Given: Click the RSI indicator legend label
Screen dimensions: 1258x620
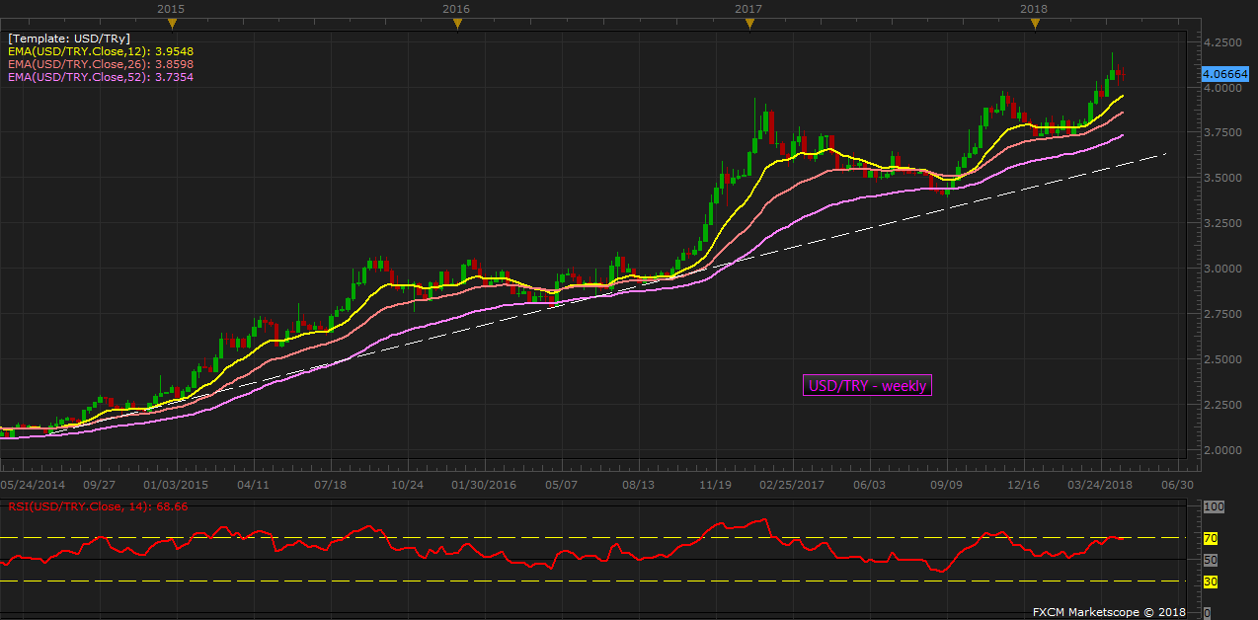Looking at the screenshot, I should 98,506.
